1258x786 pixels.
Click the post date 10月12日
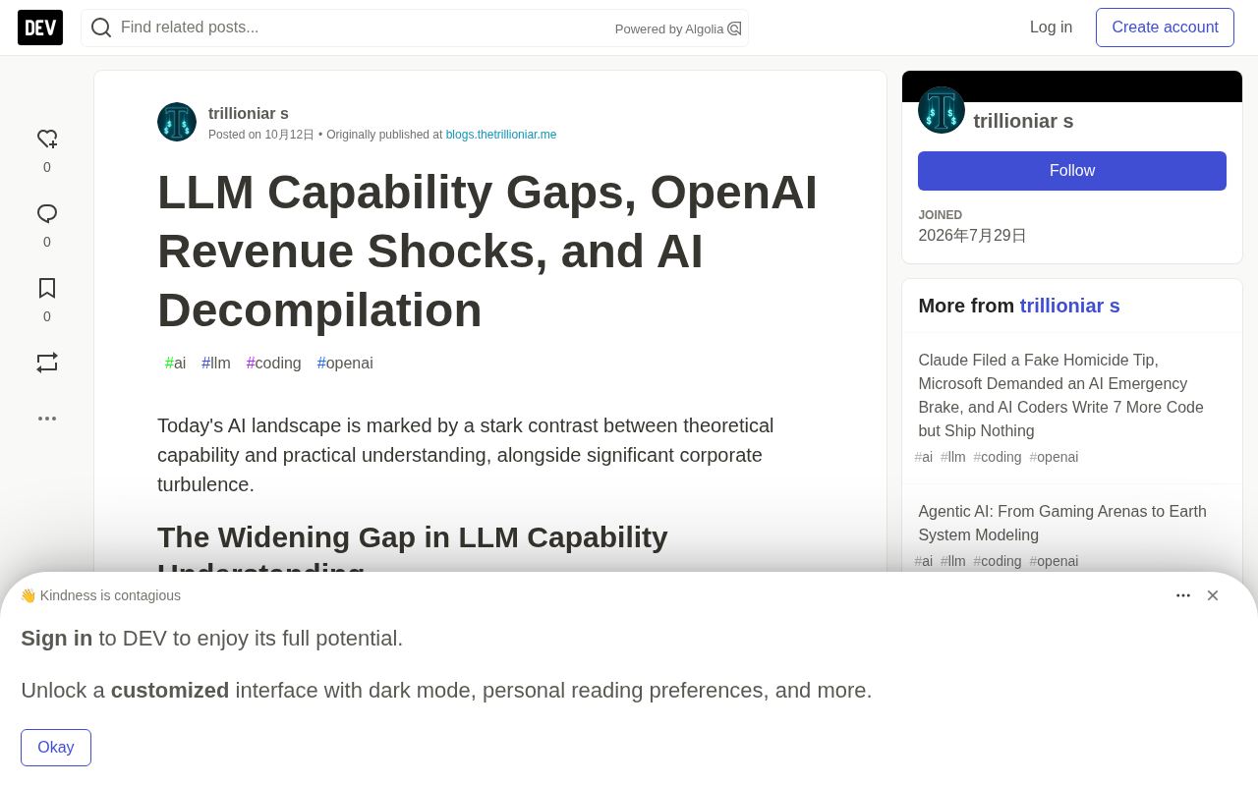(289, 135)
